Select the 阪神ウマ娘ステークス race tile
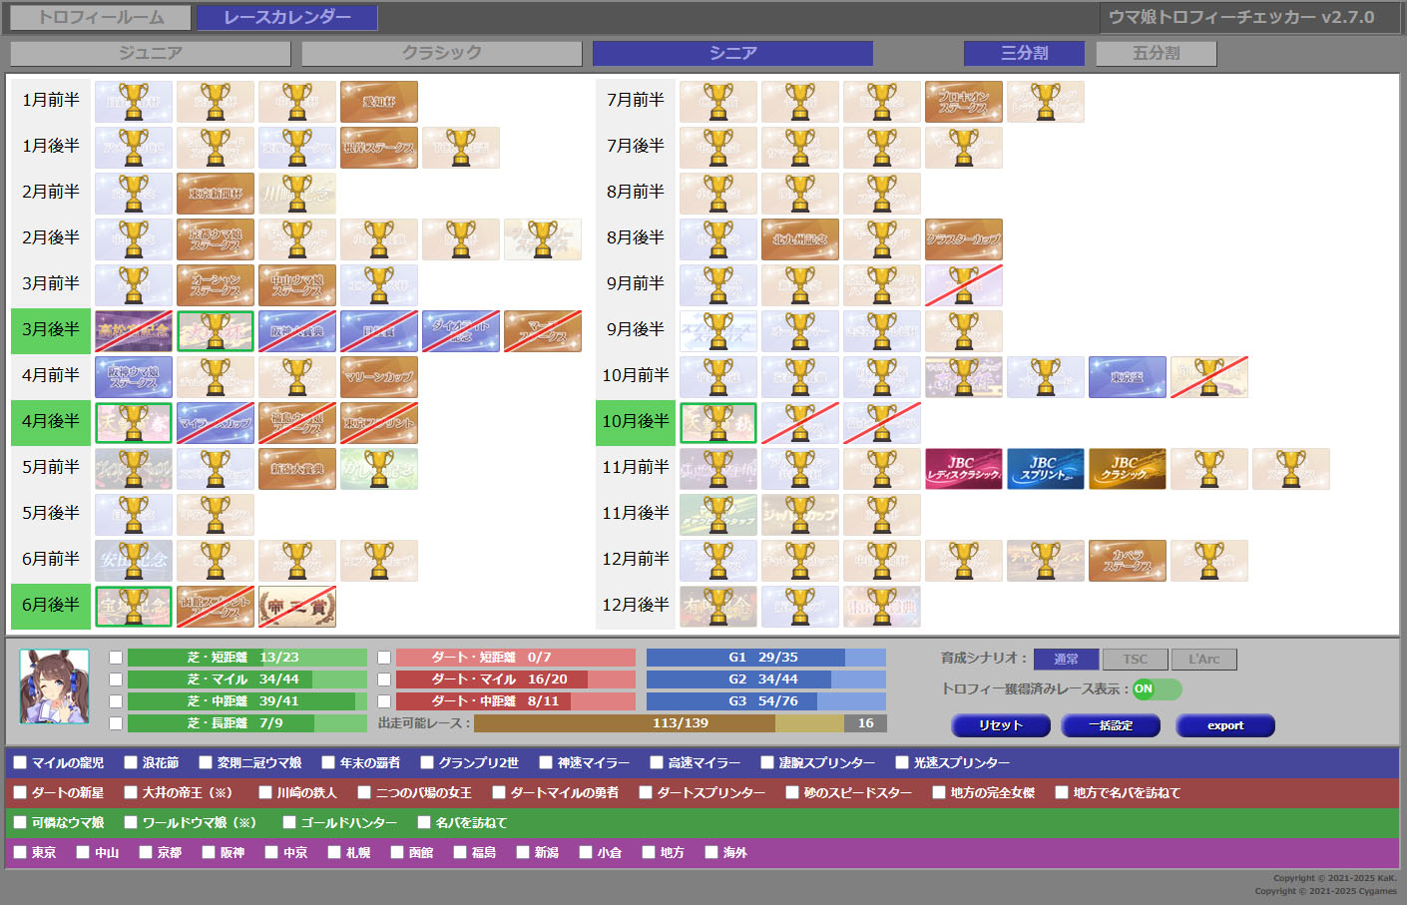Image resolution: width=1407 pixels, height=905 pixels. [x=134, y=377]
